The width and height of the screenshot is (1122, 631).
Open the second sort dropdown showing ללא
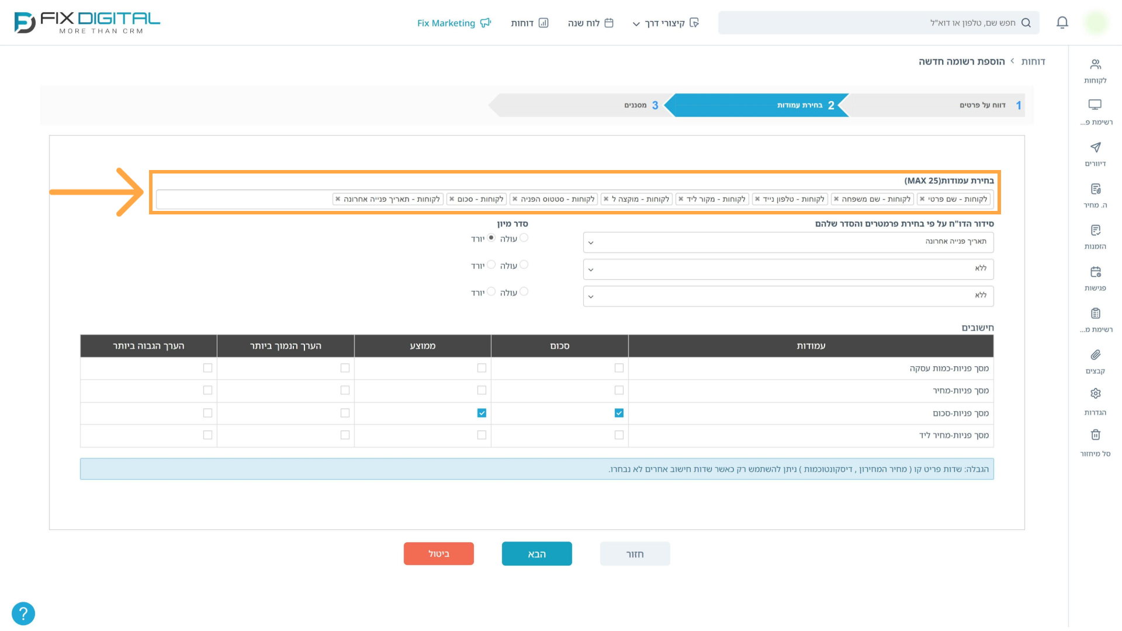pos(788,269)
